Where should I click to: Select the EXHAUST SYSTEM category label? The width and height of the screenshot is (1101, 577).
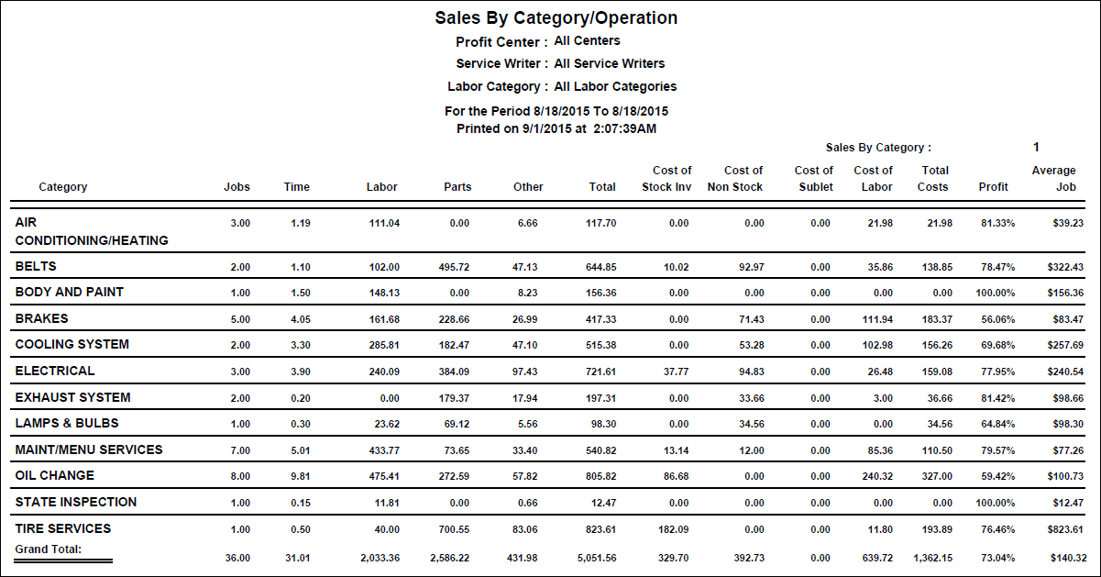[73, 397]
